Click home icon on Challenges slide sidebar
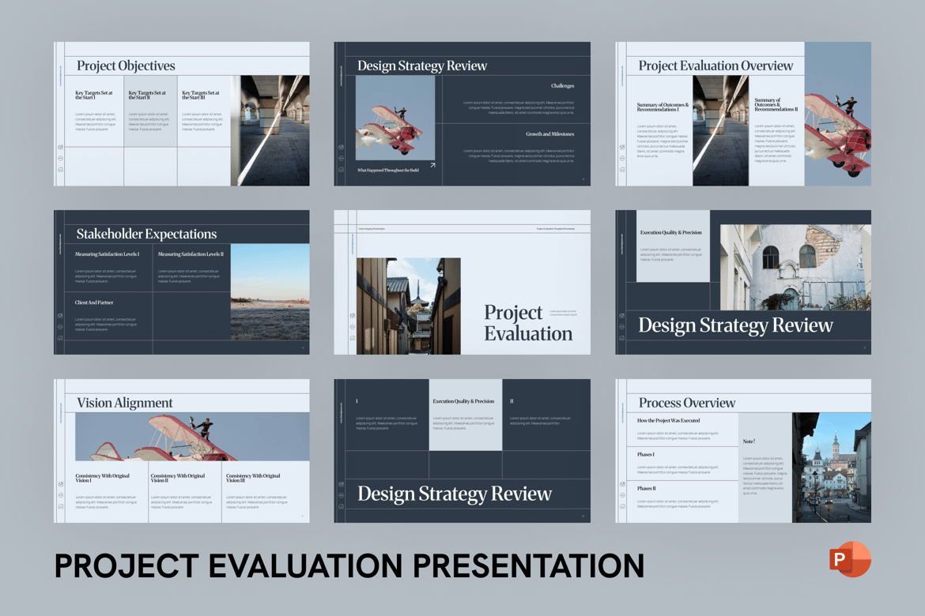Viewport: 925px width, 616px height. (341, 170)
